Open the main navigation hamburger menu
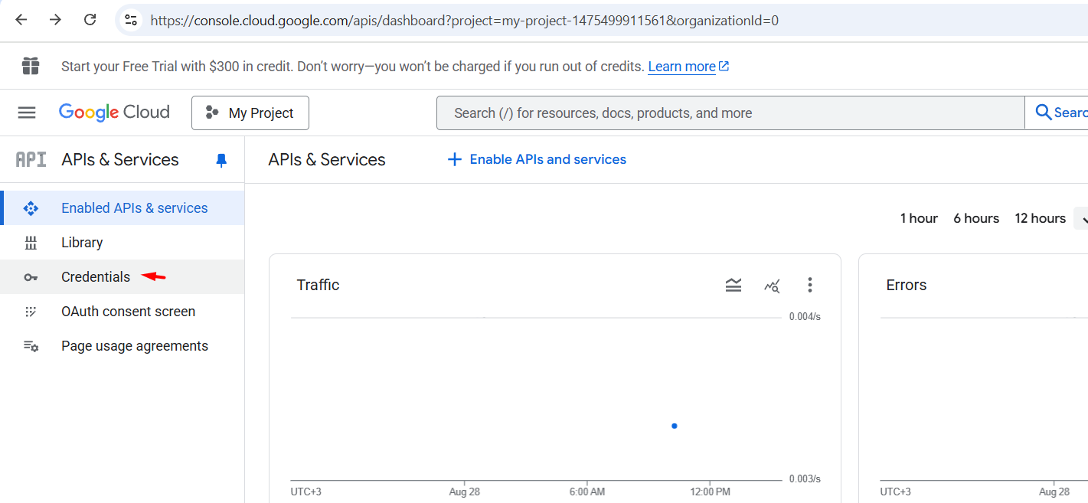Viewport: 1088px width, 503px height. pyautogui.click(x=27, y=113)
